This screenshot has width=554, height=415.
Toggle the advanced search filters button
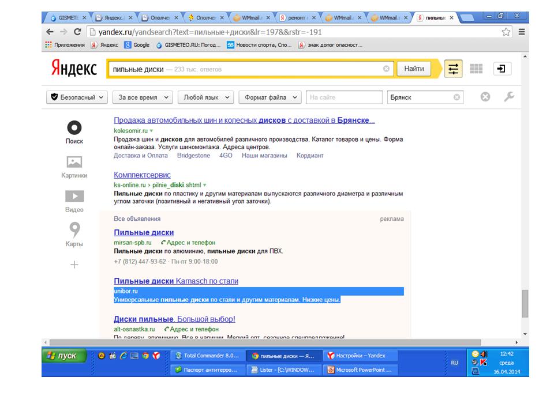pos(454,69)
